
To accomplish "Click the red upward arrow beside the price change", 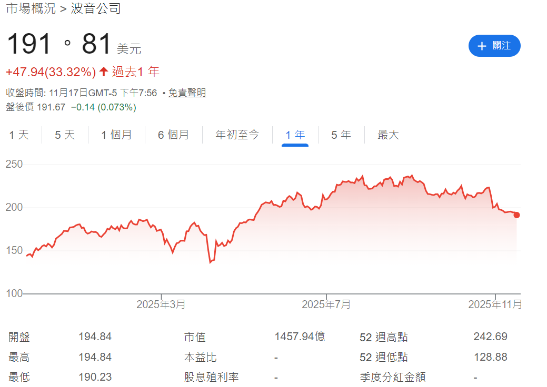I will [x=103, y=71].
